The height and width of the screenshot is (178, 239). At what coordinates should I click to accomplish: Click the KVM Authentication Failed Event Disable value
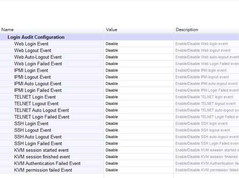point(112,164)
